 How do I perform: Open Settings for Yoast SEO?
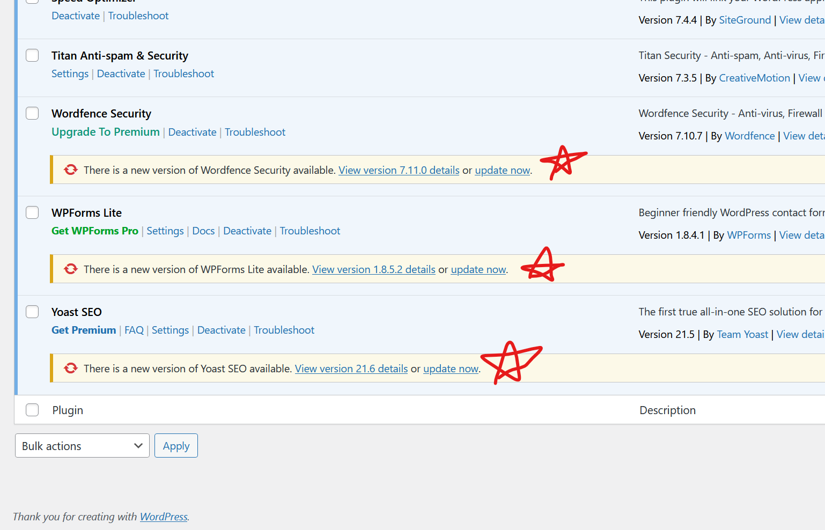(x=170, y=330)
